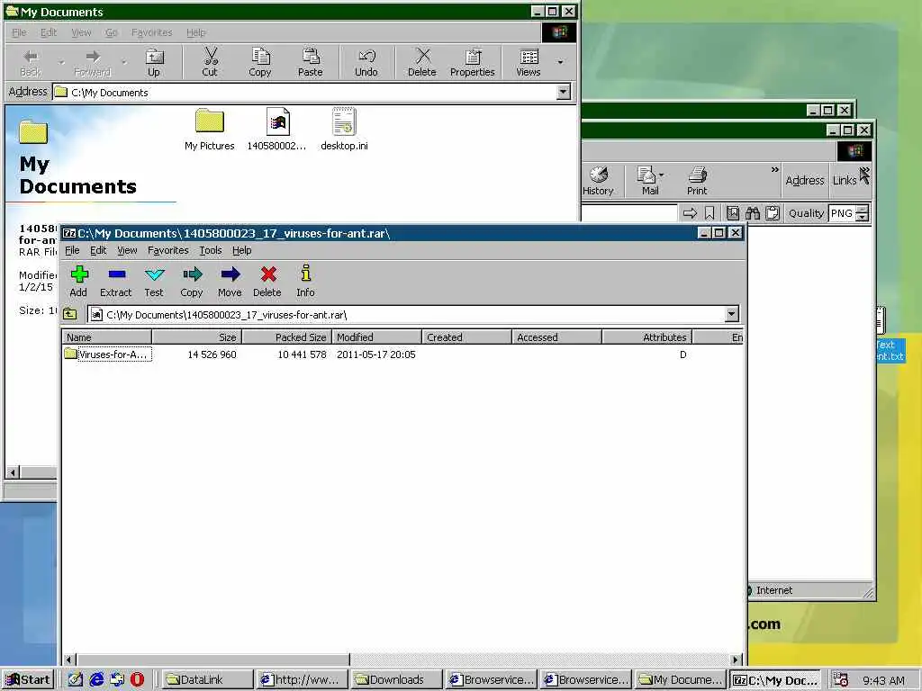The image size is (922, 691).
Task: Click the right-arrow go icon in browser toolbar
Action: click(x=691, y=213)
